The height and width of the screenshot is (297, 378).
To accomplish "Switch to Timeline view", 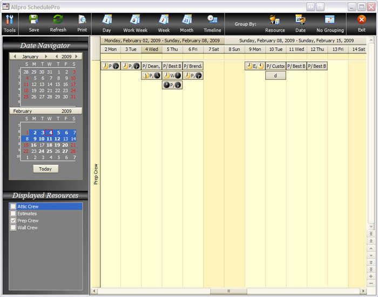I will tap(212, 24).
